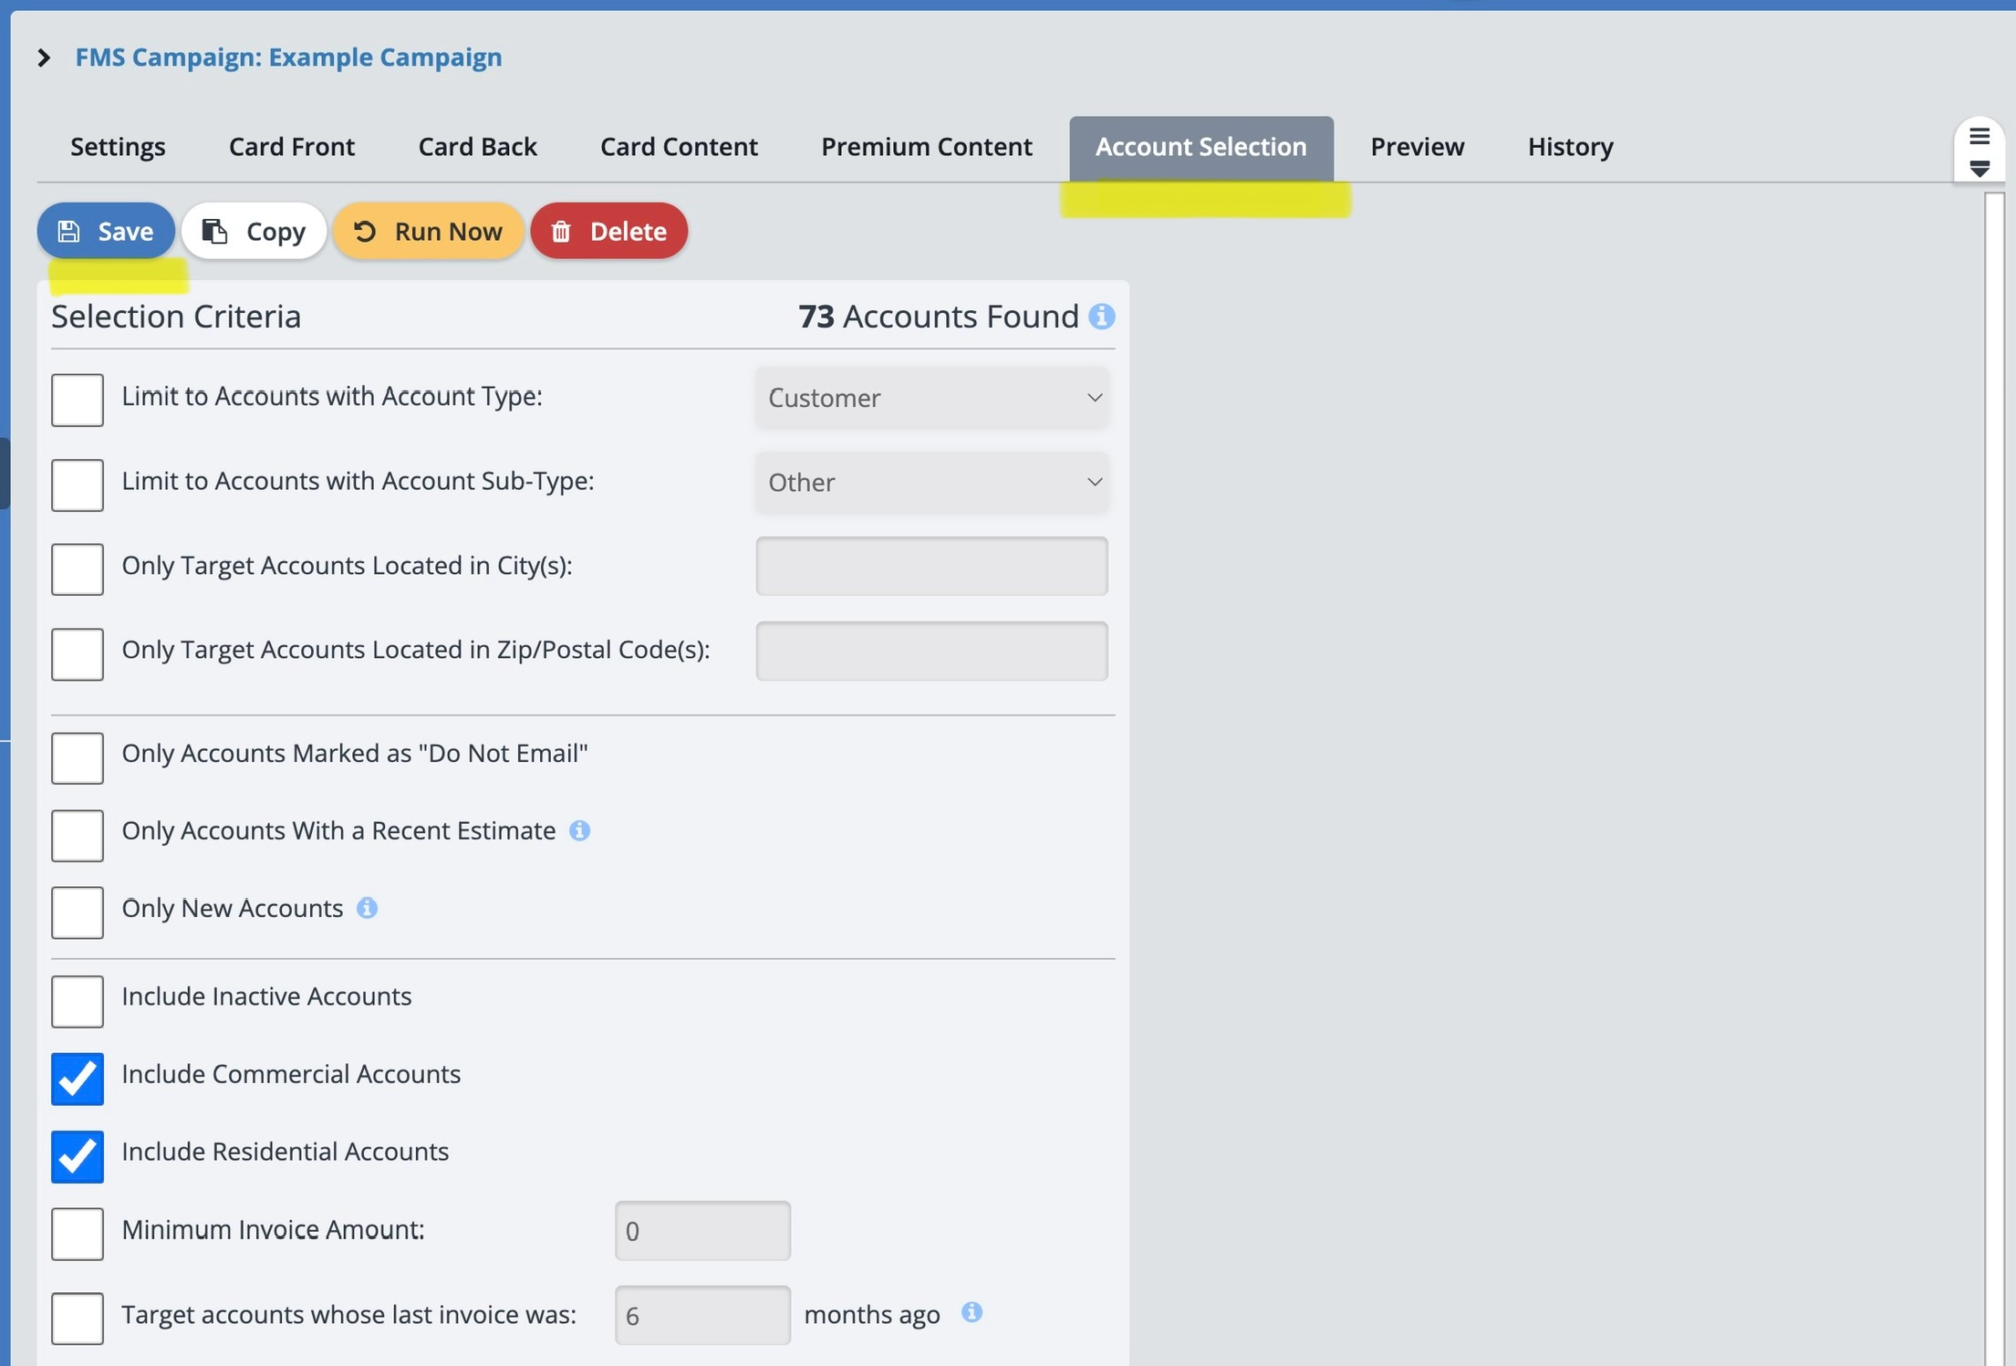Viewport: 2016px width, 1366px height.
Task: Click the History tab label
Action: (1570, 147)
